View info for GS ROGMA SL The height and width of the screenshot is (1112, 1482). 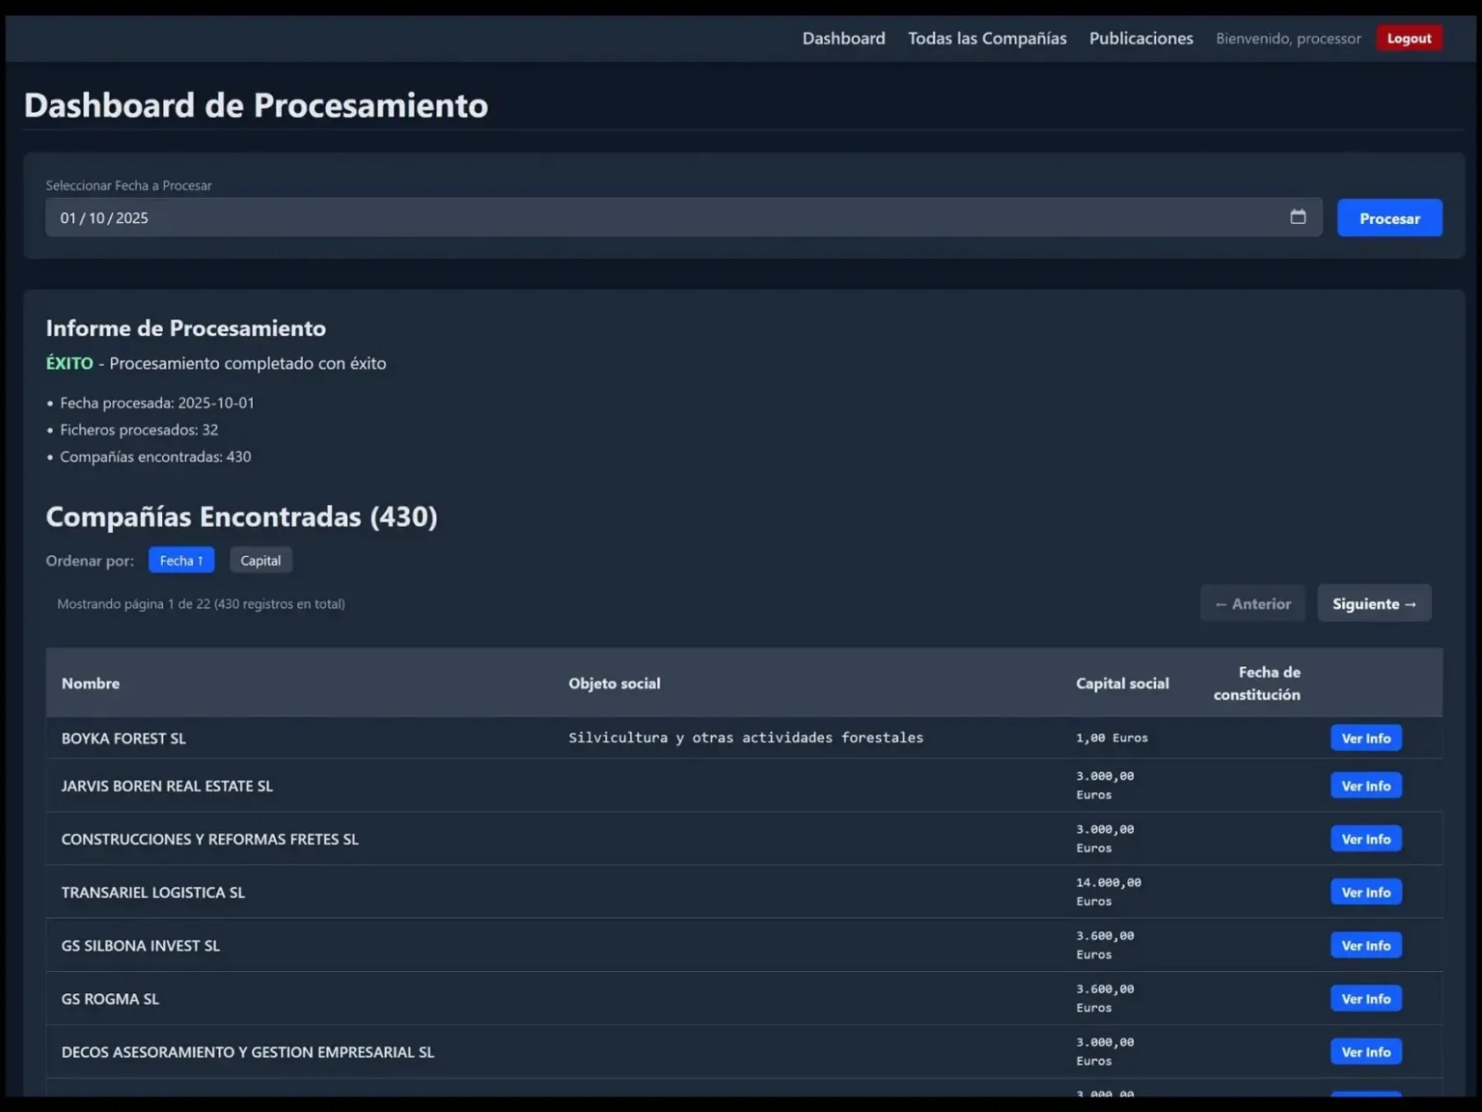pyautogui.click(x=1365, y=998)
